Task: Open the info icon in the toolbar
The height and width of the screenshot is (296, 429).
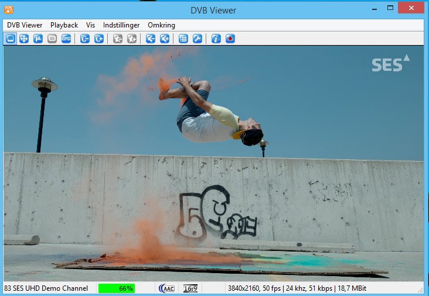Action: tap(216, 39)
